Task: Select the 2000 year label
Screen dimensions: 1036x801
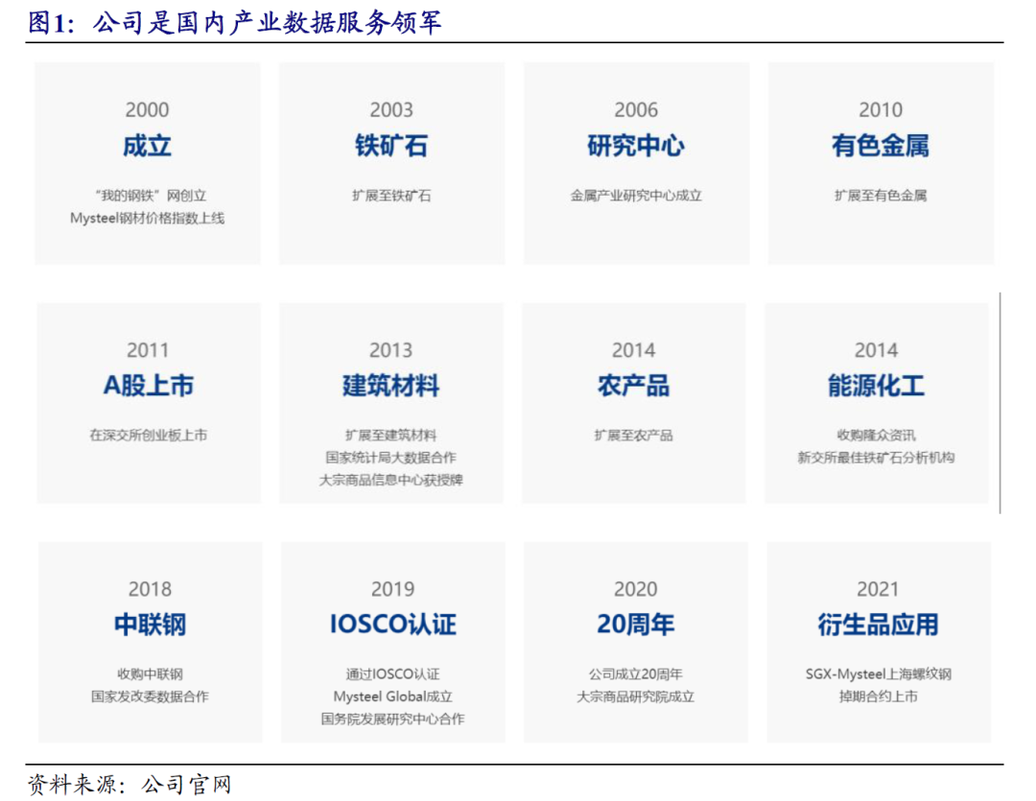Action: [x=148, y=109]
